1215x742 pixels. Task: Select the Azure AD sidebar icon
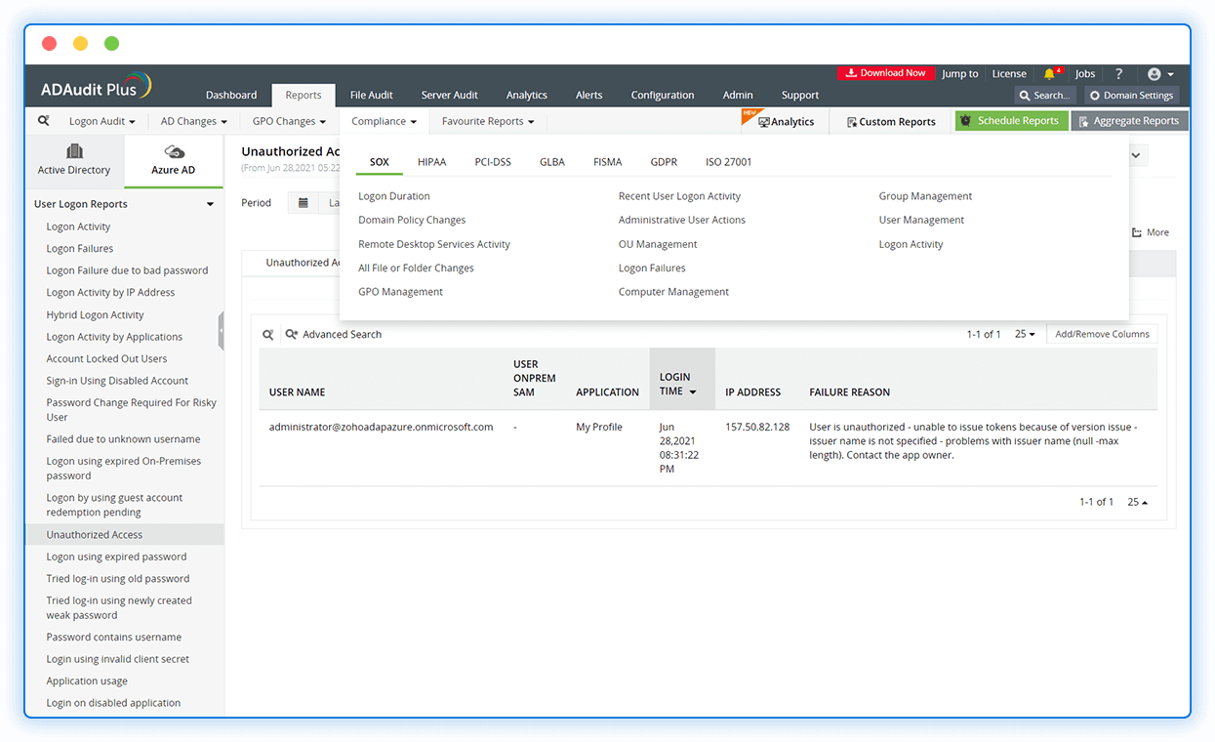coord(173,161)
